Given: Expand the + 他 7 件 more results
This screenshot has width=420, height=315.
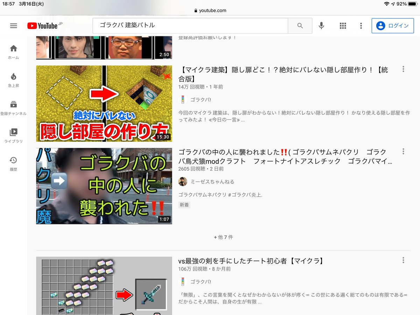Looking at the screenshot, I should (x=223, y=237).
